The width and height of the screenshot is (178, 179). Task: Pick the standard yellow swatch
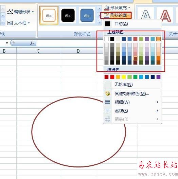(x=124, y=77)
